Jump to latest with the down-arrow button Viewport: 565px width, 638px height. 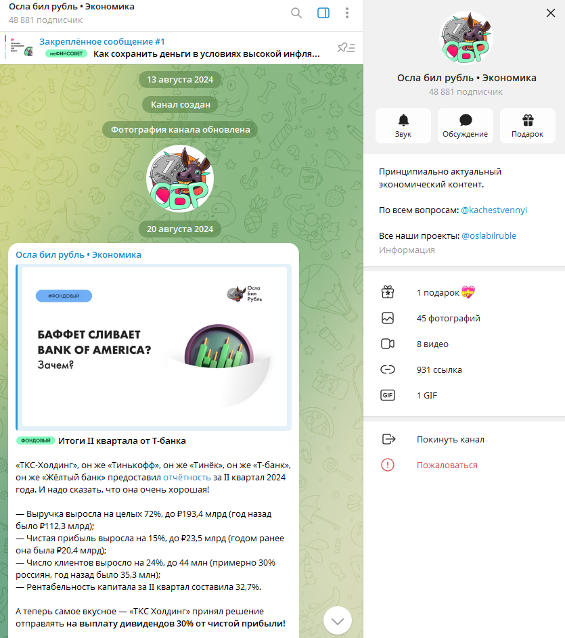(x=338, y=620)
